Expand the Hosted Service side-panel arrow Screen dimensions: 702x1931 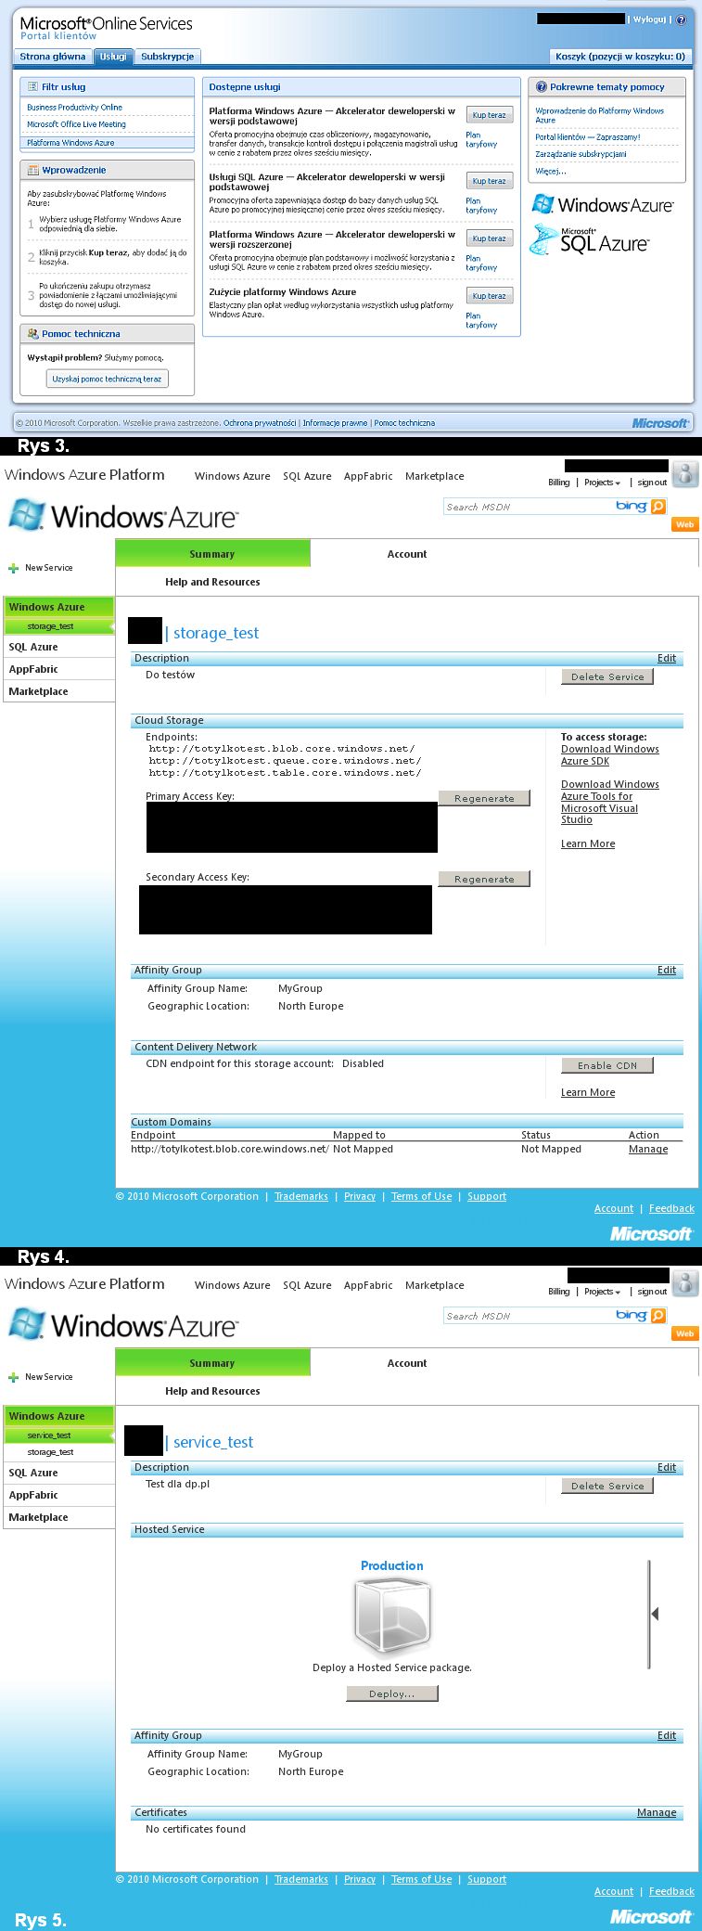click(655, 1614)
